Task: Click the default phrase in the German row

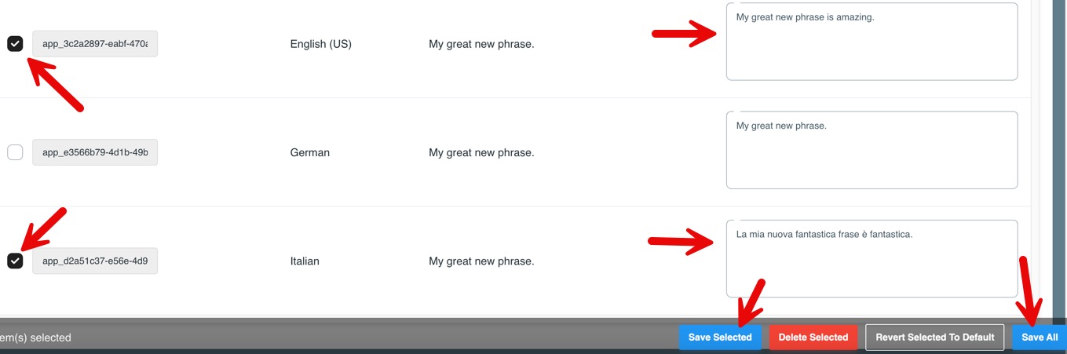Action: [481, 152]
